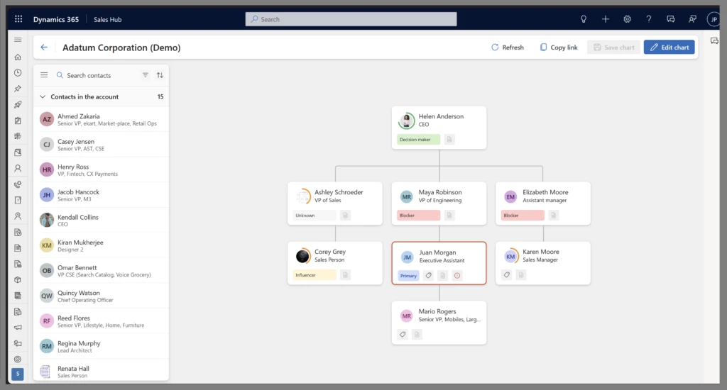727x390 pixels.
Task: Select Henry Ross in contacts list
Action: pos(101,170)
